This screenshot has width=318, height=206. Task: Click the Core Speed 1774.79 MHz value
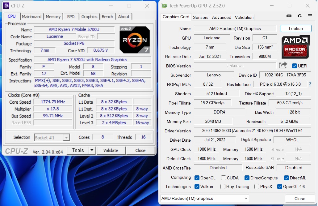53,102
